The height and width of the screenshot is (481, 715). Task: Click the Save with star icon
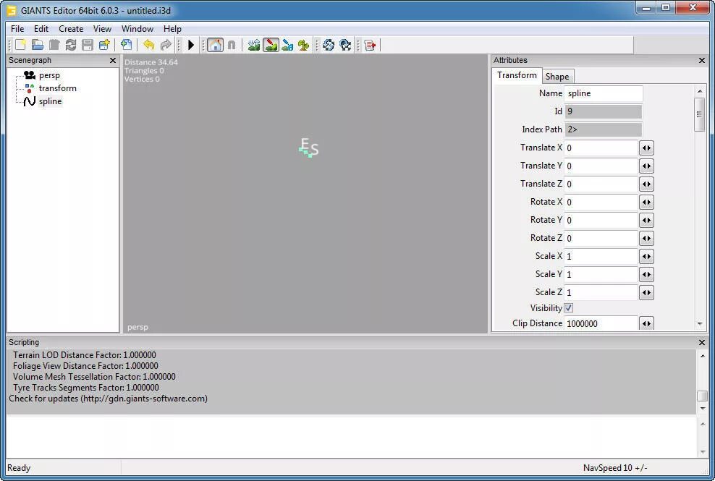point(104,45)
